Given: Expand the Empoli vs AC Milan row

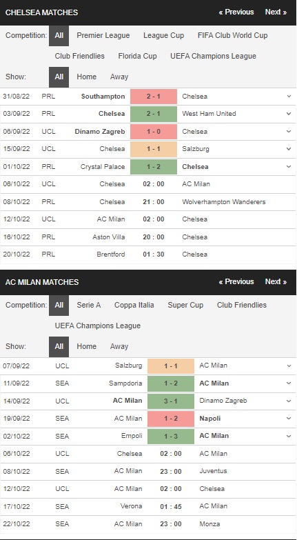Looking at the screenshot, I should [289, 436].
